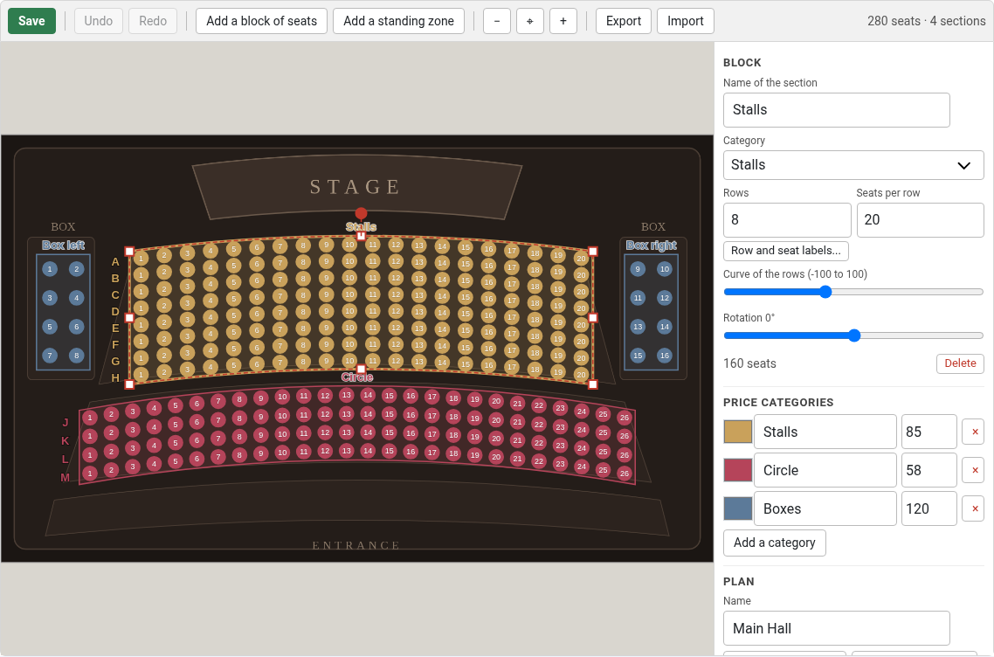
Task: Click the bottom-right selection handle of Stalls
Action: click(593, 384)
